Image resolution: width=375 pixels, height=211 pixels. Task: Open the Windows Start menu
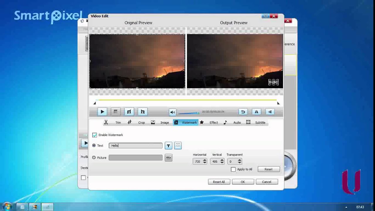7,207
